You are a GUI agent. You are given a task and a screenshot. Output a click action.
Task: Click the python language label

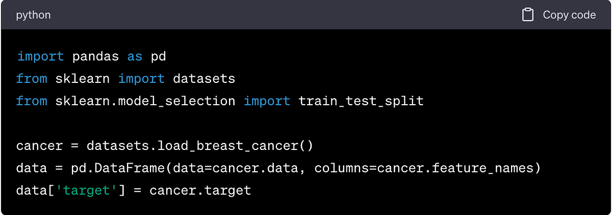(34, 15)
